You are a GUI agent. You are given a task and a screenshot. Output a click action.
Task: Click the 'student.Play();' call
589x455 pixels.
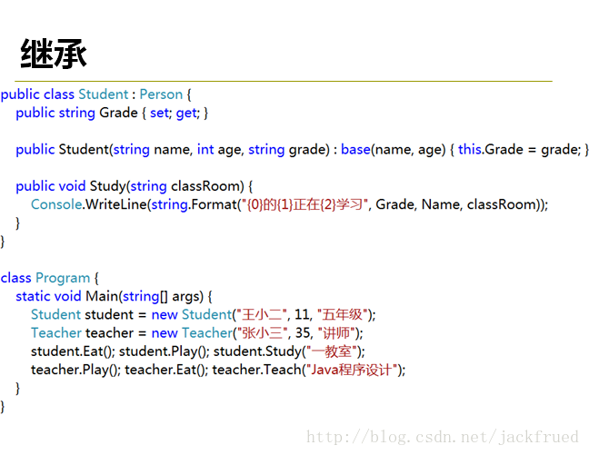pyautogui.click(x=165, y=351)
